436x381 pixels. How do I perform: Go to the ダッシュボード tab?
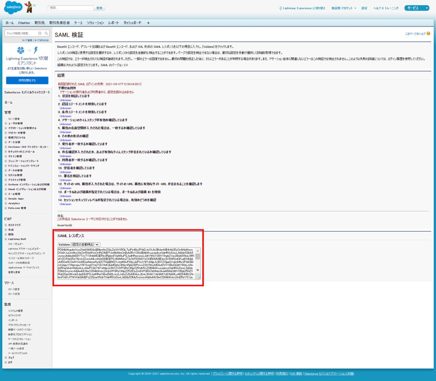(x=132, y=23)
